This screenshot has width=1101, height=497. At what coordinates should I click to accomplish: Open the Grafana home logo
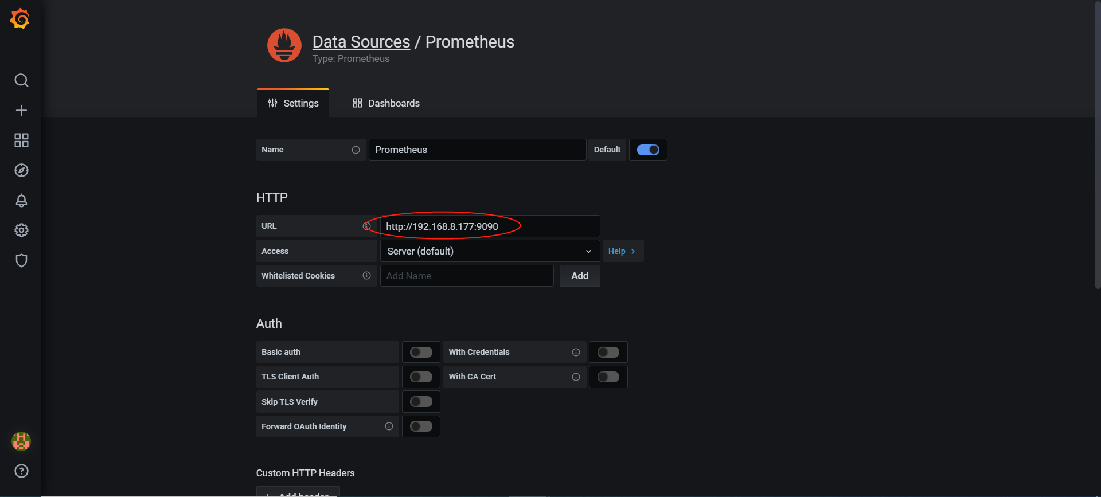pyautogui.click(x=20, y=19)
